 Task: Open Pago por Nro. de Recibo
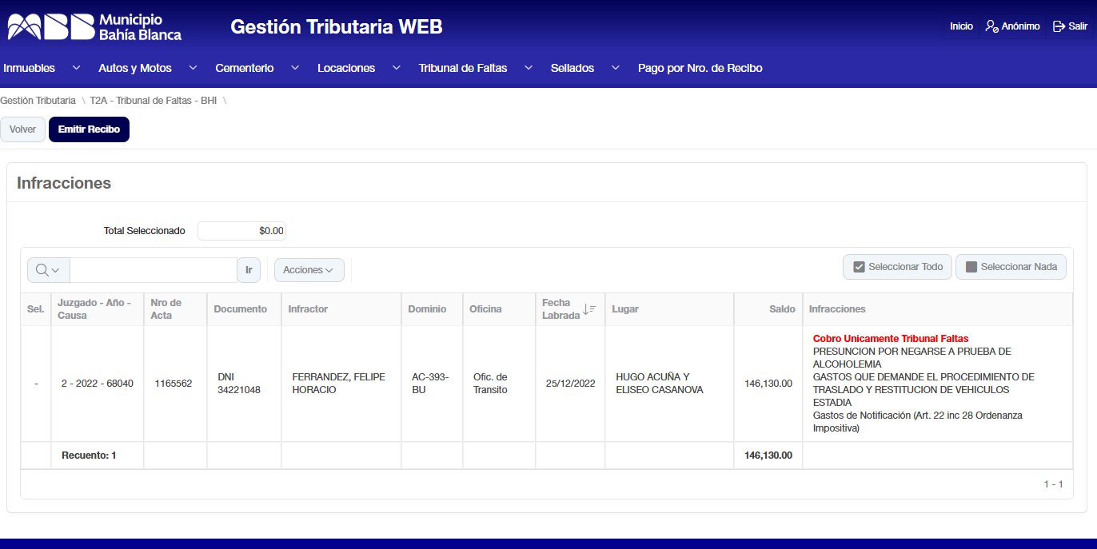(x=700, y=68)
